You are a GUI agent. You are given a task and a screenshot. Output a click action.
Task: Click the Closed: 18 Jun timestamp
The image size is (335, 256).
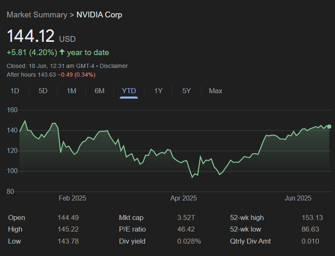tap(50, 66)
